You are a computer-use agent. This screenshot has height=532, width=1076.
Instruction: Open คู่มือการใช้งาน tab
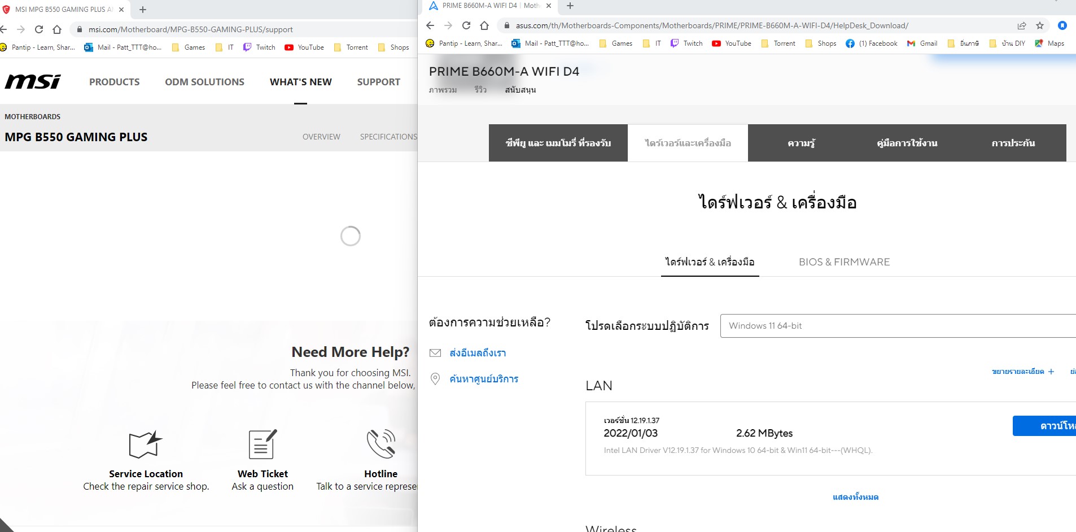click(x=907, y=143)
